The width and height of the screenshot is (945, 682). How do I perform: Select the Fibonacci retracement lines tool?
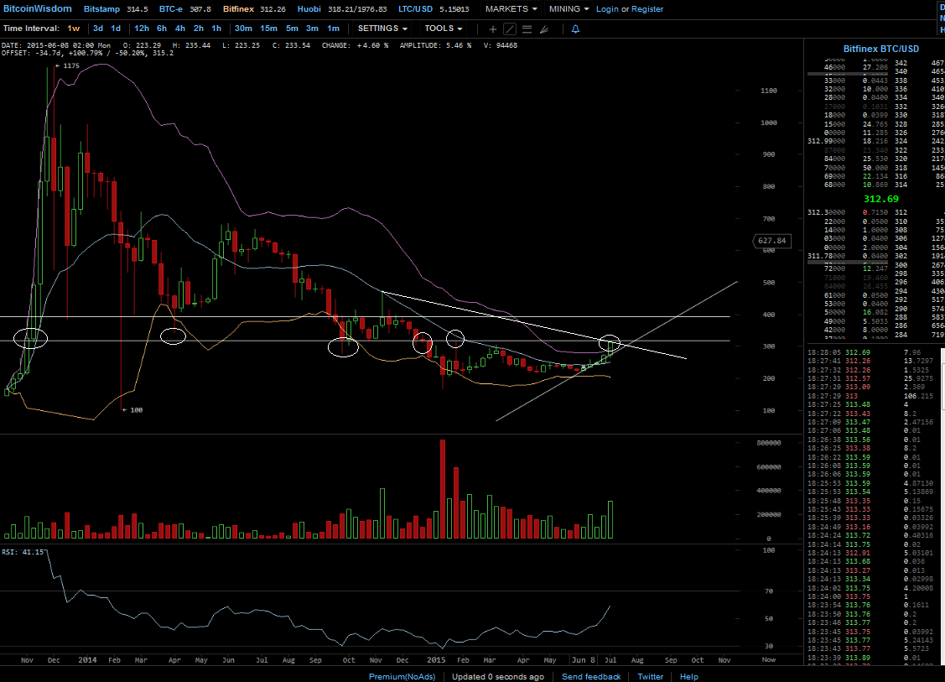coord(527,29)
